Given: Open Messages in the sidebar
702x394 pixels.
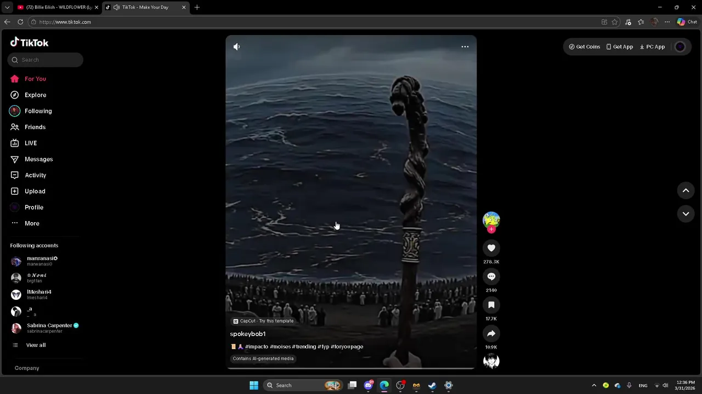Looking at the screenshot, I should point(31,159).
